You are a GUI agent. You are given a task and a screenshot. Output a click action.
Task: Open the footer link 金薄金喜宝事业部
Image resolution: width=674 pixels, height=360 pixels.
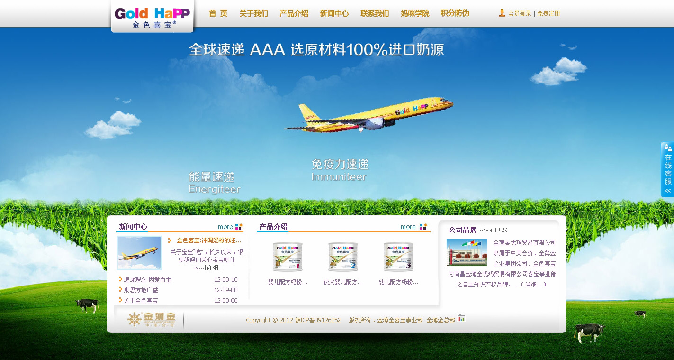(x=400, y=320)
